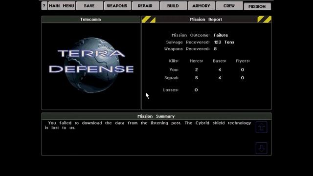Open the Repair screen
Viewport: 313px width, 176px height.
coord(145,6)
